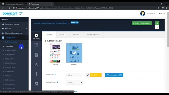
Task: Select the Layout 1 thumbnail
Action: (55, 53)
